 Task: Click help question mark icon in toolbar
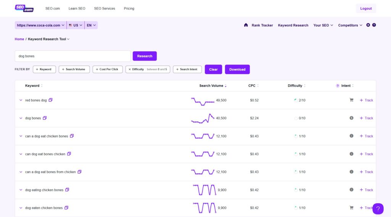pos(374,25)
